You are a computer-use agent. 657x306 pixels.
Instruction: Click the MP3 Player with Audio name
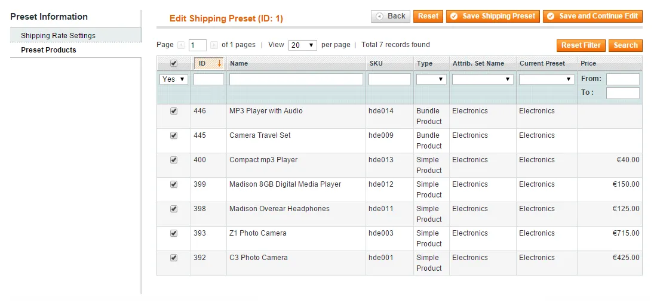266,111
